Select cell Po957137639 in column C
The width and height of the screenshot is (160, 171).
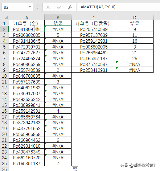point(94,35)
